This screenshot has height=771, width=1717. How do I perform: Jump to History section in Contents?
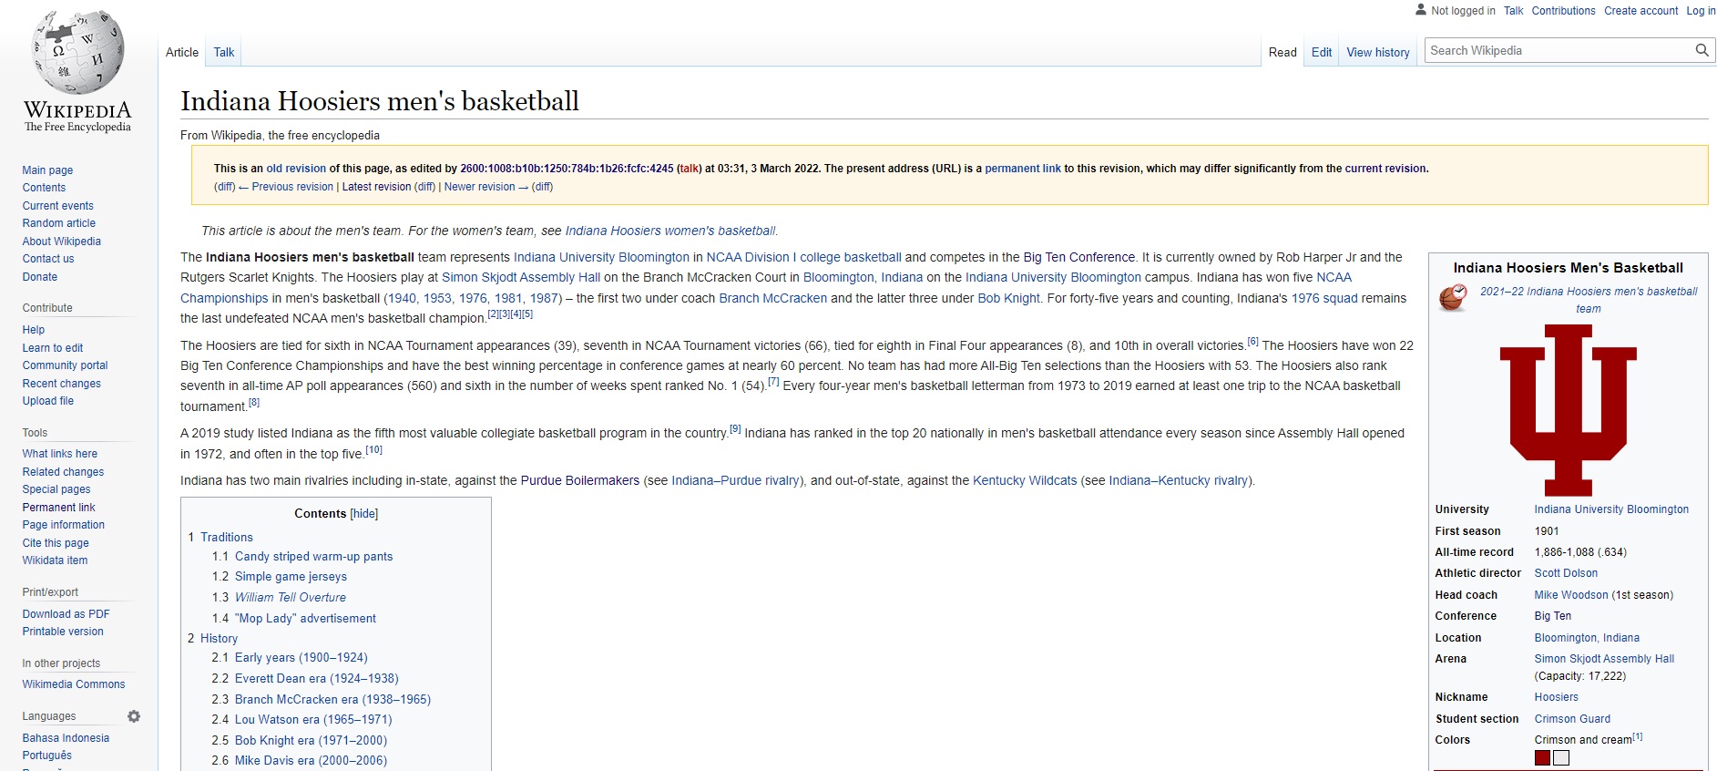(219, 639)
